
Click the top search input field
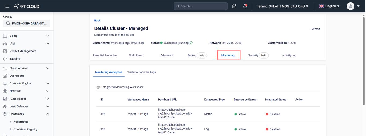coord(203,6)
